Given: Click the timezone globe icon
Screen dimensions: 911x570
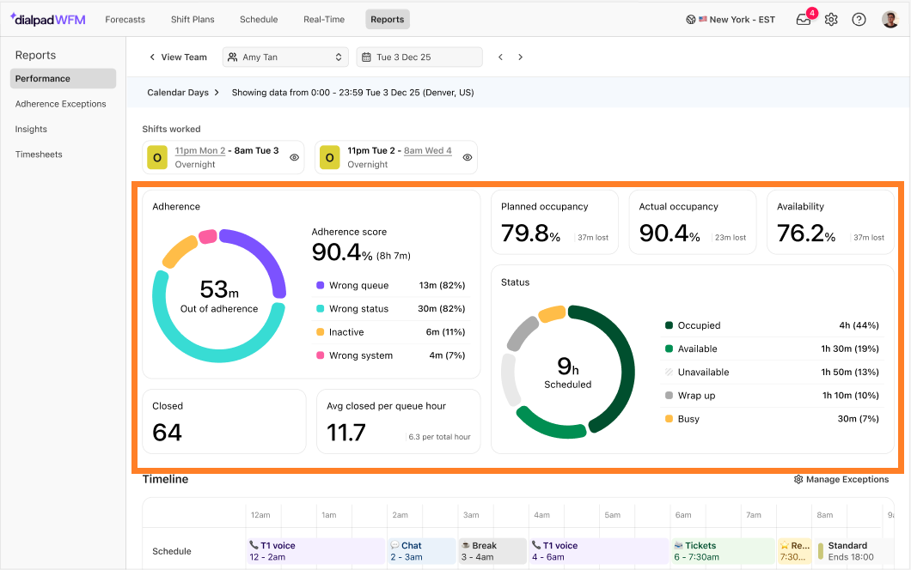Looking at the screenshot, I should point(691,19).
